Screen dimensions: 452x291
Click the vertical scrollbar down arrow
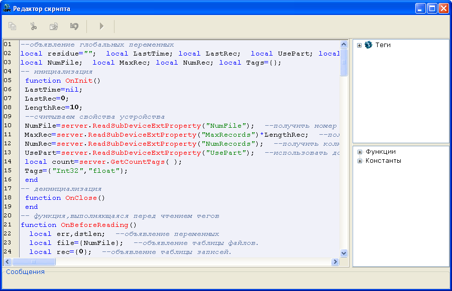click(344, 253)
